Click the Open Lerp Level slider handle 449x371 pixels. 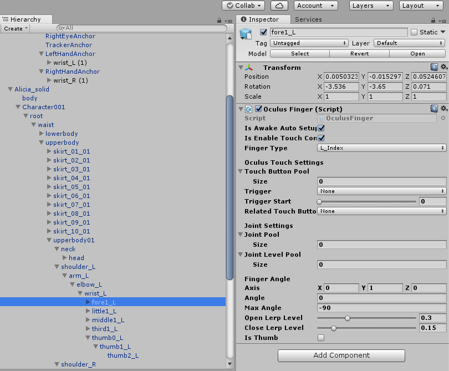[348, 318]
